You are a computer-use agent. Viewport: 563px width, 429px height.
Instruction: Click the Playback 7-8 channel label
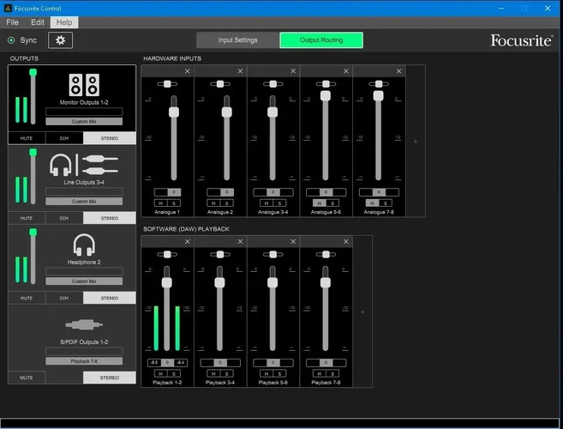(326, 383)
